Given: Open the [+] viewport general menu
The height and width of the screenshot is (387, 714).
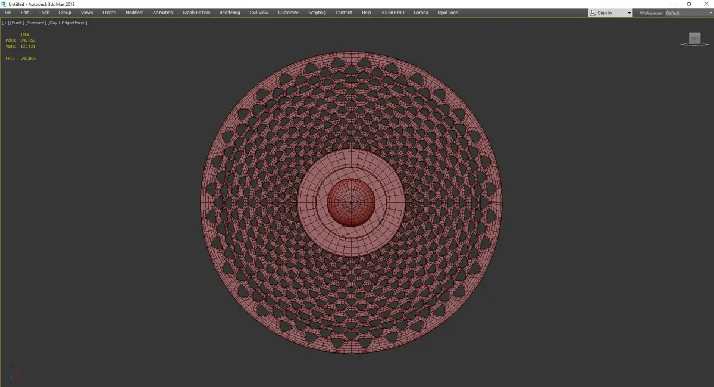Looking at the screenshot, I should pyautogui.click(x=5, y=23).
